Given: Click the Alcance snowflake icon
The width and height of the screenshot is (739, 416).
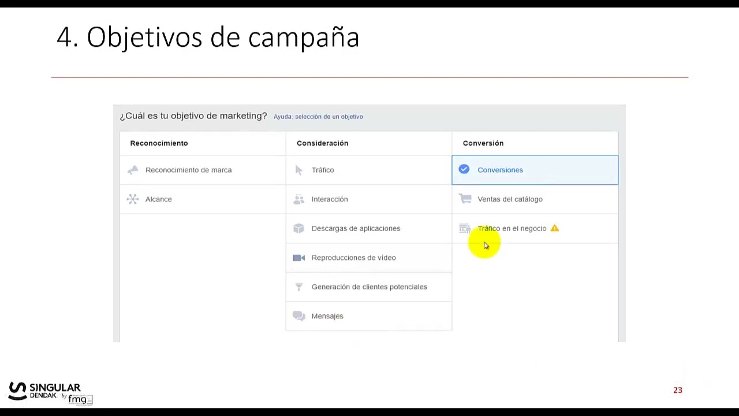Looking at the screenshot, I should [133, 199].
